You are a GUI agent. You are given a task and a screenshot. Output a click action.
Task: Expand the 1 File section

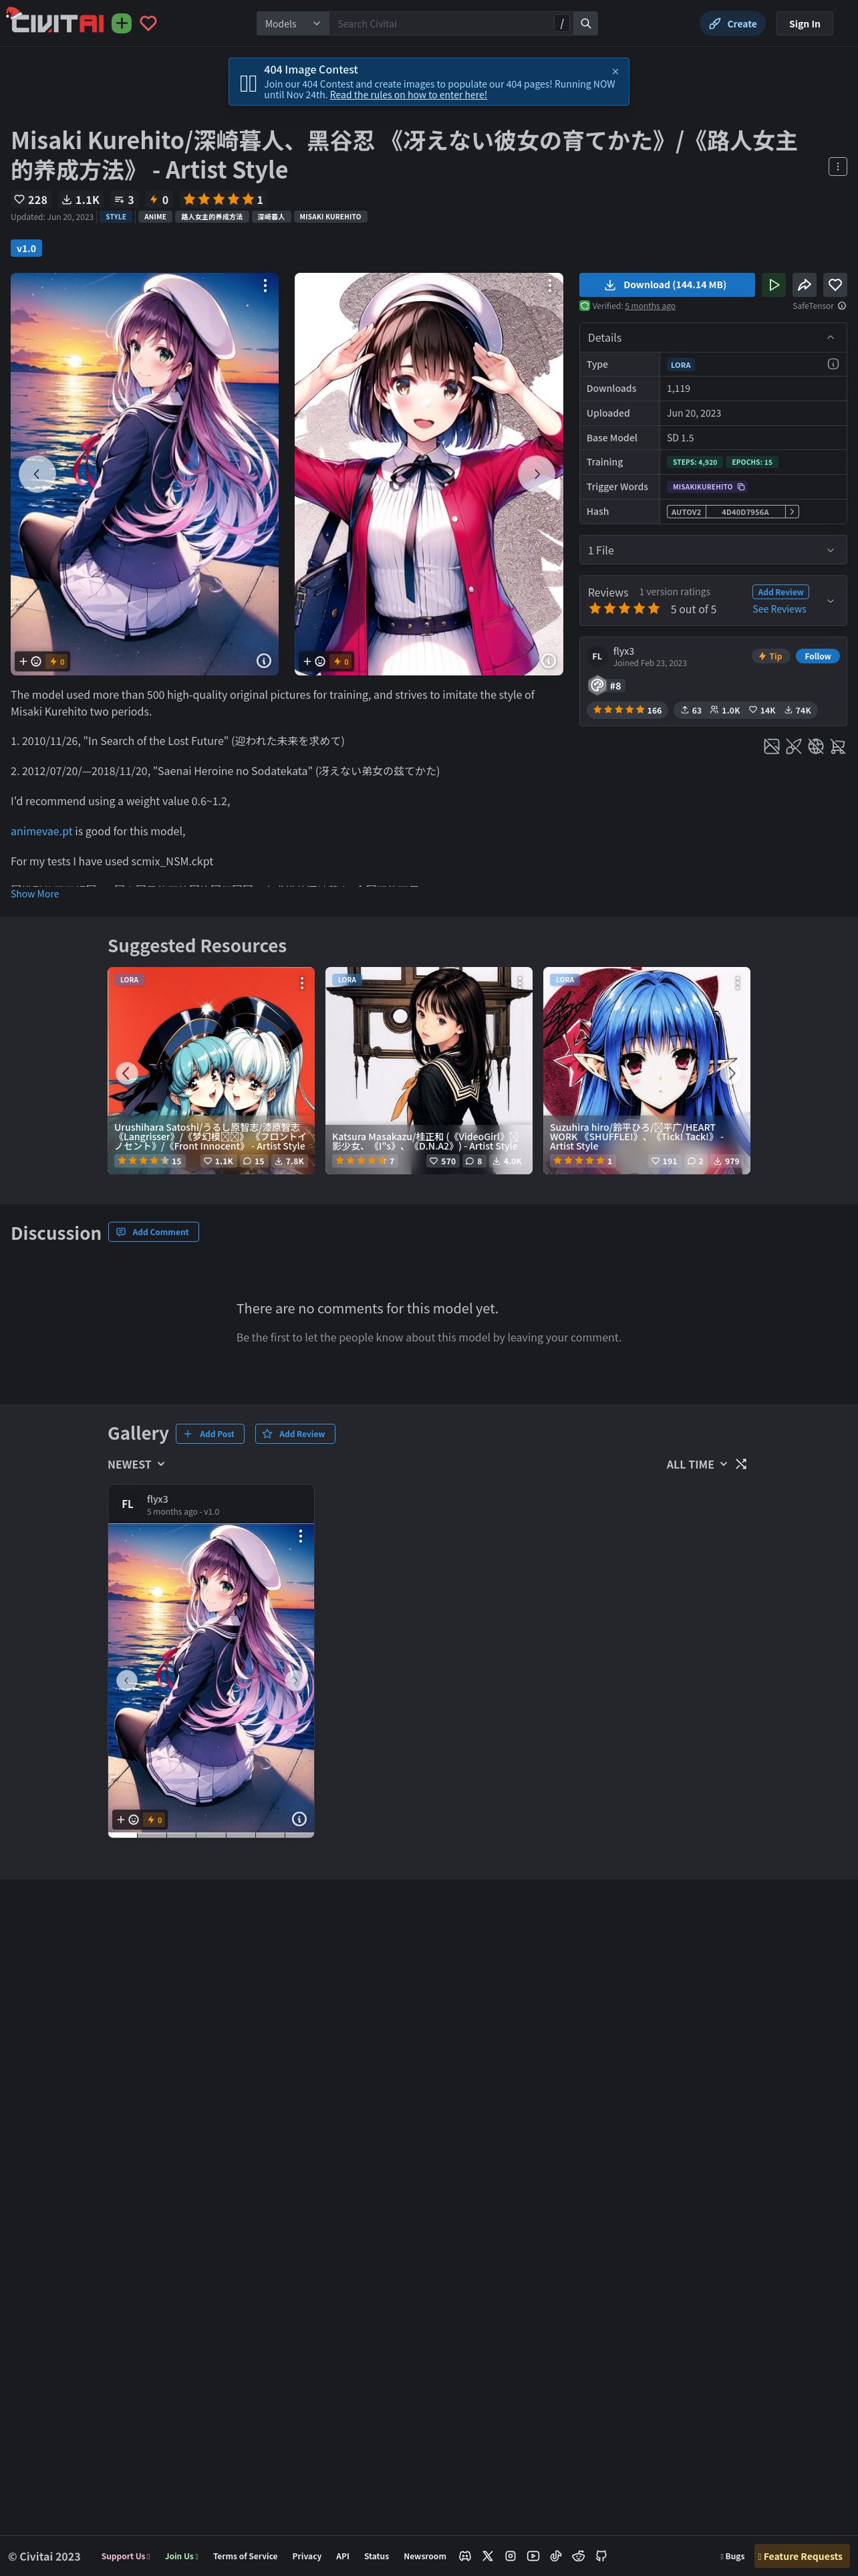(x=713, y=550)
